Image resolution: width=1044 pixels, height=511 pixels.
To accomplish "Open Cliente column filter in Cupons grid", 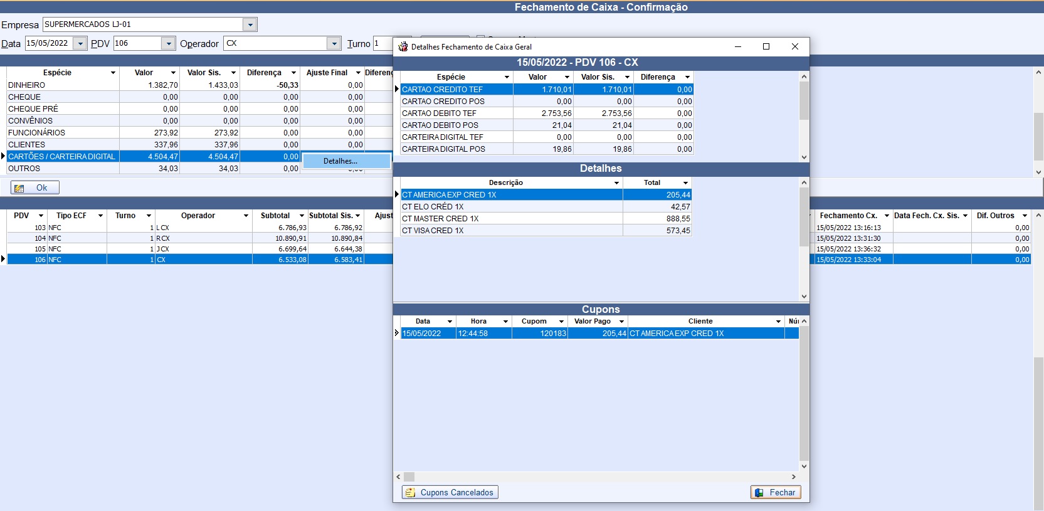I will tap(778, 322).
